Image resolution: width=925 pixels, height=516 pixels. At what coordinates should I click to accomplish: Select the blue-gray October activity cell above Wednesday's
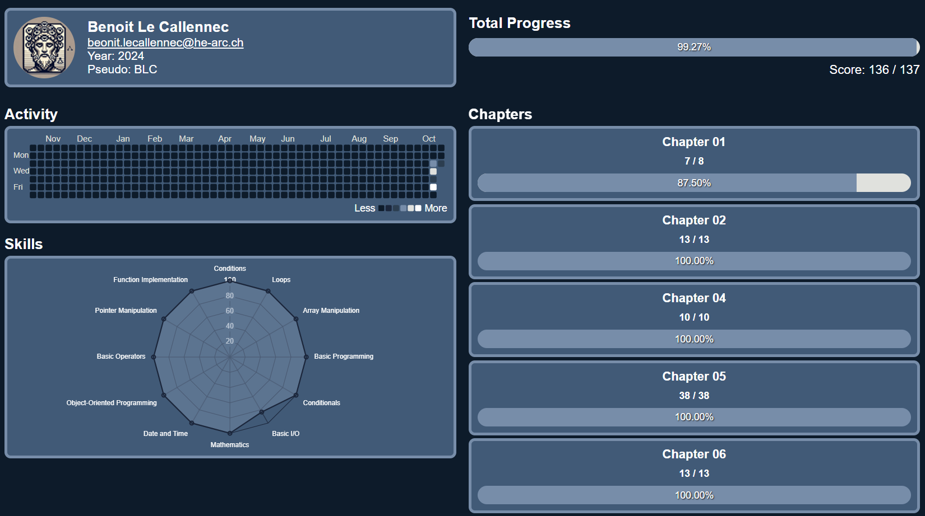(433, 163)
